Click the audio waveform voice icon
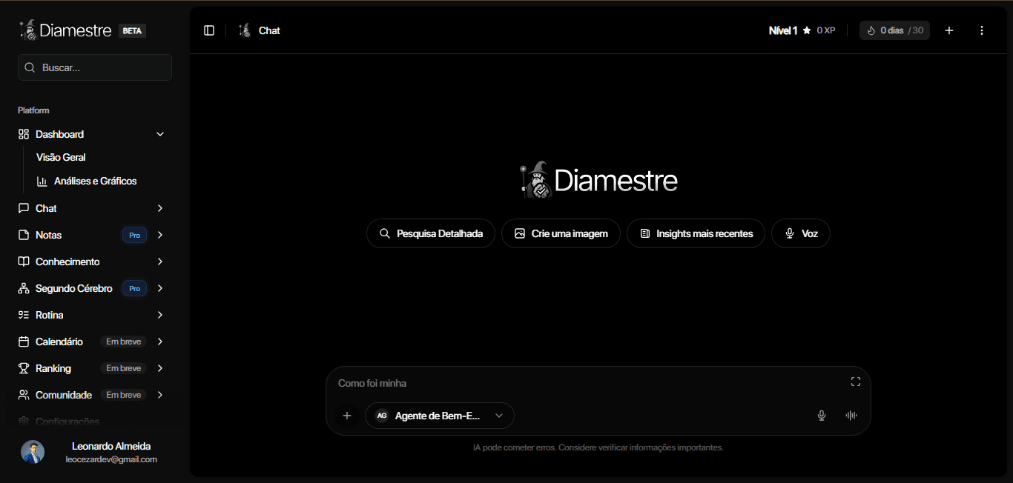The image size is (1013, 483). click(851, 416)
